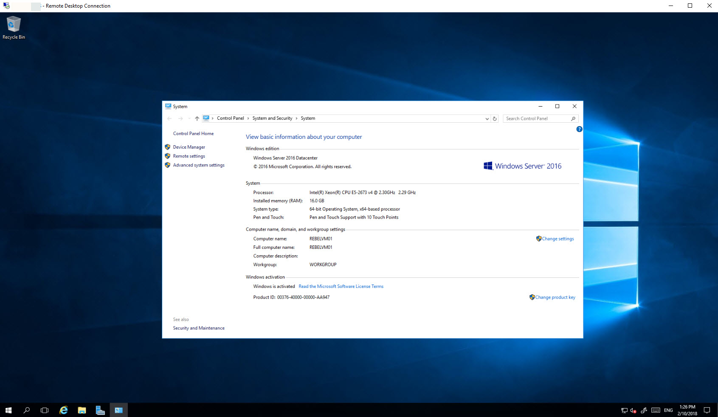Switch the ENG input language indicator
This screenshot has width=718, height=417.
point(668,411)
